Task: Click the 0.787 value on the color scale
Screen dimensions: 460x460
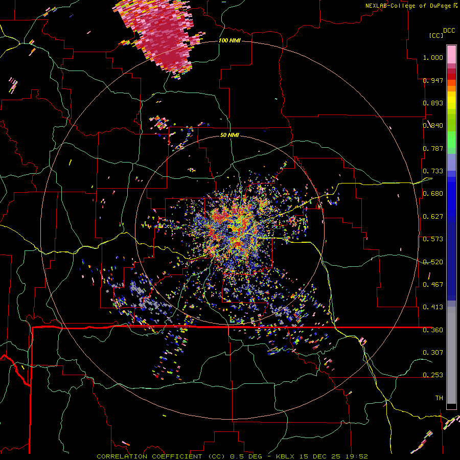Action: [433, 148]
